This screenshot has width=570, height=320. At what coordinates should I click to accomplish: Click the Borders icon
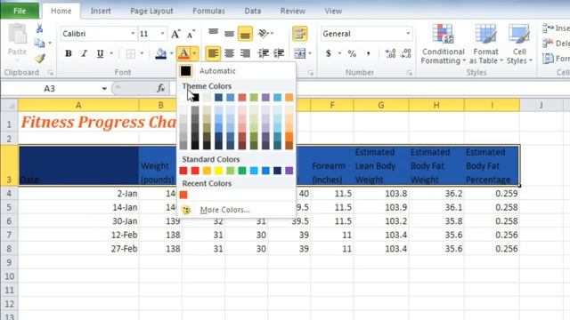tap(131, 53)
